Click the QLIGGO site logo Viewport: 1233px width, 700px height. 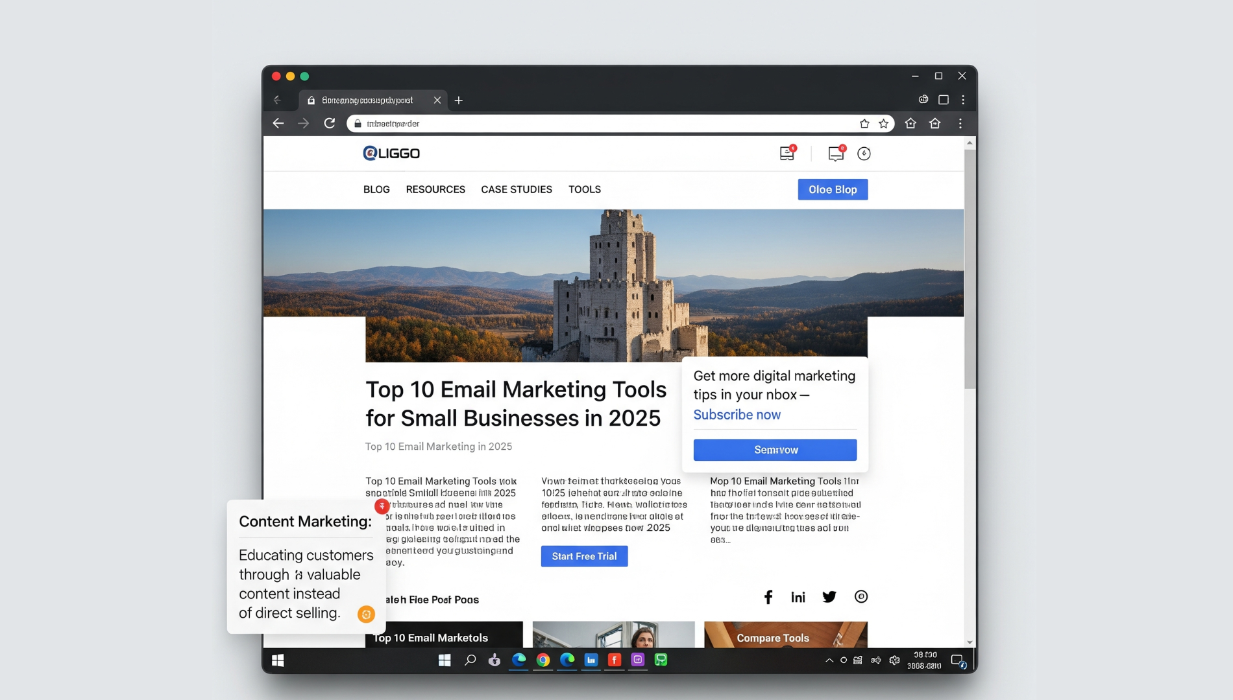[x=391, y=154]
